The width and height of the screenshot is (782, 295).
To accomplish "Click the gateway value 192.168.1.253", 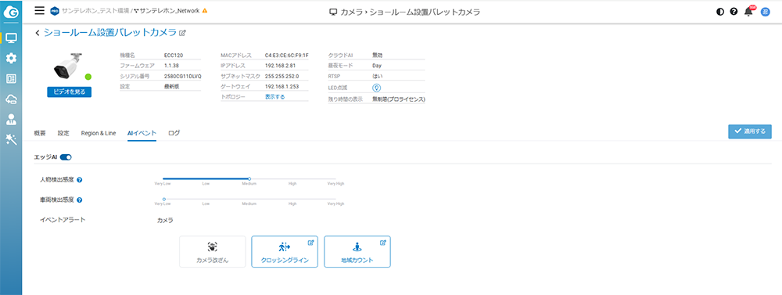I will pyautogui.click(x=282, y=86).
